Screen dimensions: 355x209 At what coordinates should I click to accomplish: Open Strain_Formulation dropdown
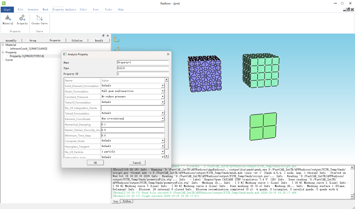pyautogui.click(x=163, y=91)
